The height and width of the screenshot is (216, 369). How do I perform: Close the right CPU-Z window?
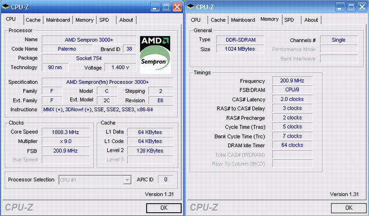point(362,7)
